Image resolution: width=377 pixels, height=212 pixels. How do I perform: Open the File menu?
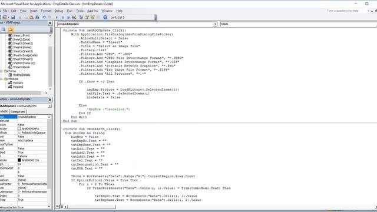click(x=5, y=11)
